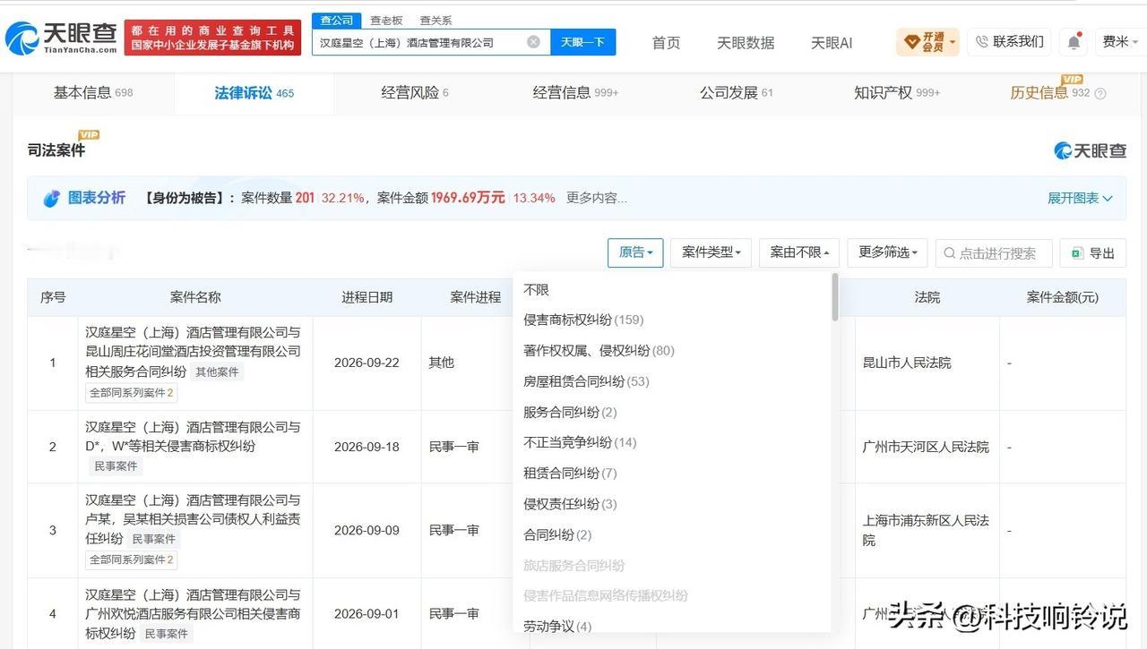Go to 首页 in top navigation
The height and width of the screenshot is (649, 1147).
click(666, 43)
